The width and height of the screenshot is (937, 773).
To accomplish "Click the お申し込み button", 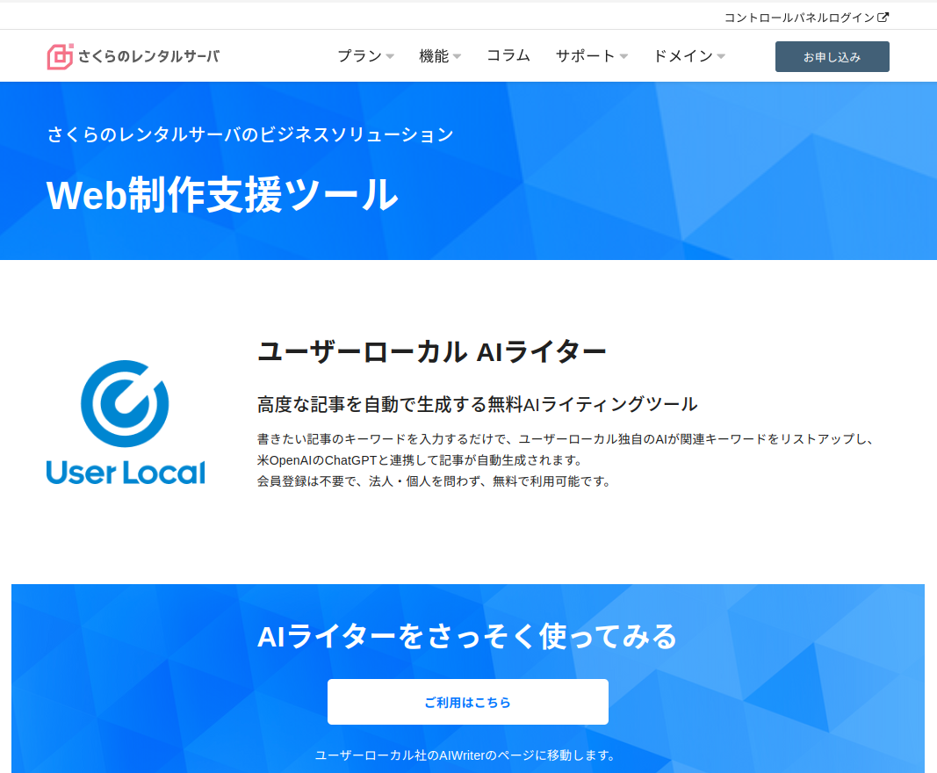I will coord(832,57).
